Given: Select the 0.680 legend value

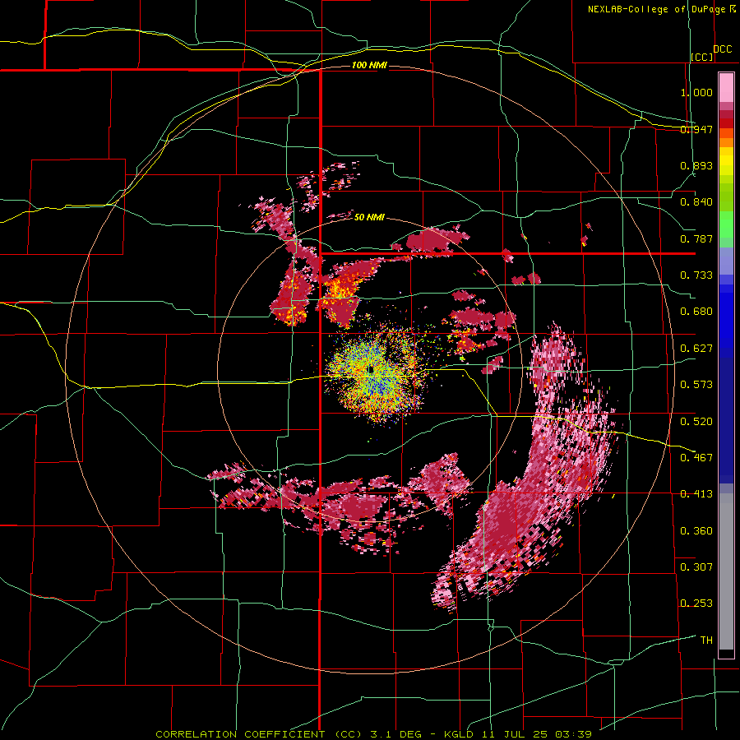Looking at the screenshot, I should point(696,312).
